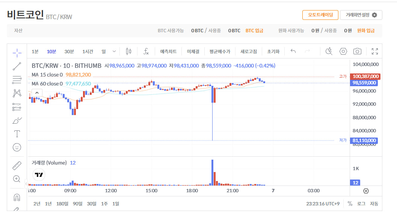Image resolution: width=397 pixels, height=214 pixels.
Task: Select the crosshair cursor tool
Action: pyautogui.click(x=17, y=53)
